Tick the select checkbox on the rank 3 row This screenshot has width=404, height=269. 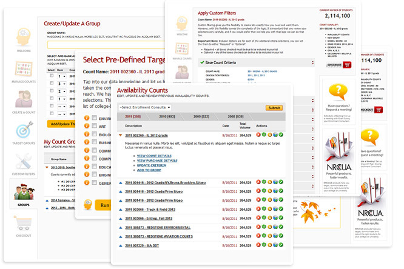point(52,83)
